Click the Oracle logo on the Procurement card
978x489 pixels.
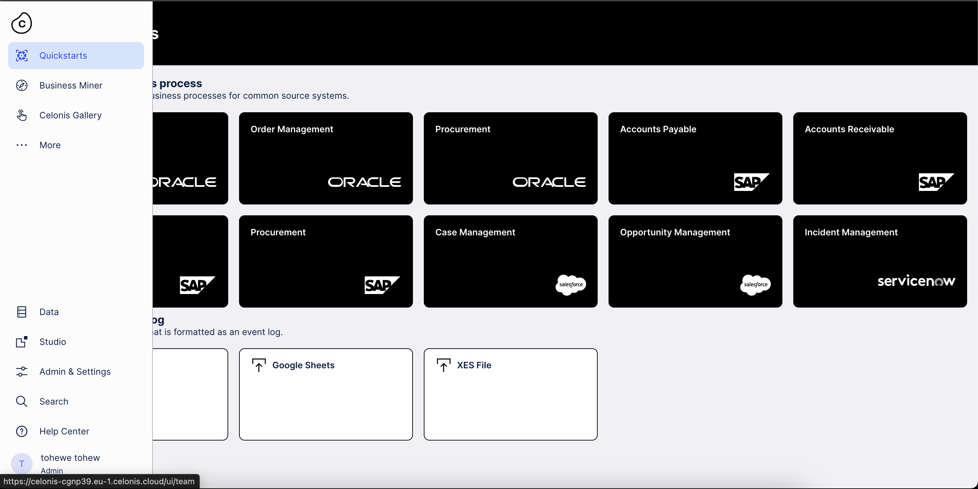point(549,182)
